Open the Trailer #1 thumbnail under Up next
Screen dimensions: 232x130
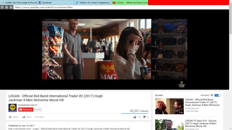169,106
